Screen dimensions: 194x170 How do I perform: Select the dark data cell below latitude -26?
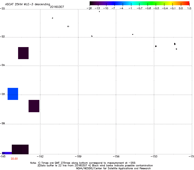point(34,106)
